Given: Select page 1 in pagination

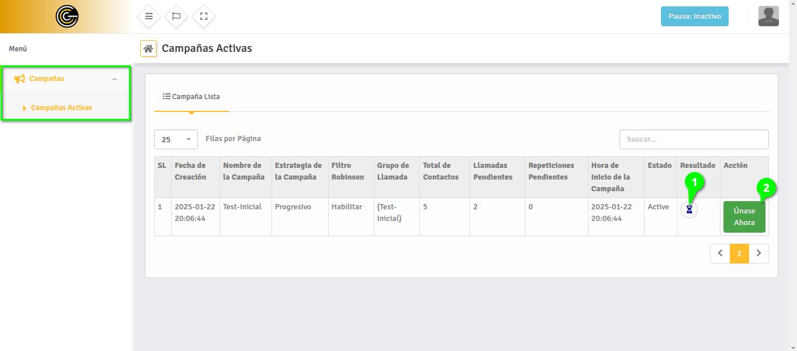Looking at the screenshot, I should 739,254.
